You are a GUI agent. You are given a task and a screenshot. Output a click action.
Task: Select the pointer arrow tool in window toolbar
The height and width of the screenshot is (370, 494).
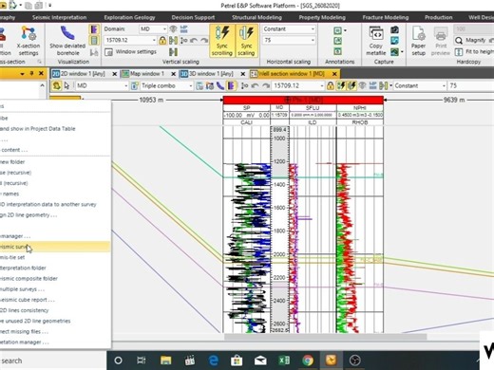coord(66,85)
